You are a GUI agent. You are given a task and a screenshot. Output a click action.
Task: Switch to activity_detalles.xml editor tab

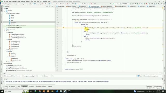(x=107, y=6)
